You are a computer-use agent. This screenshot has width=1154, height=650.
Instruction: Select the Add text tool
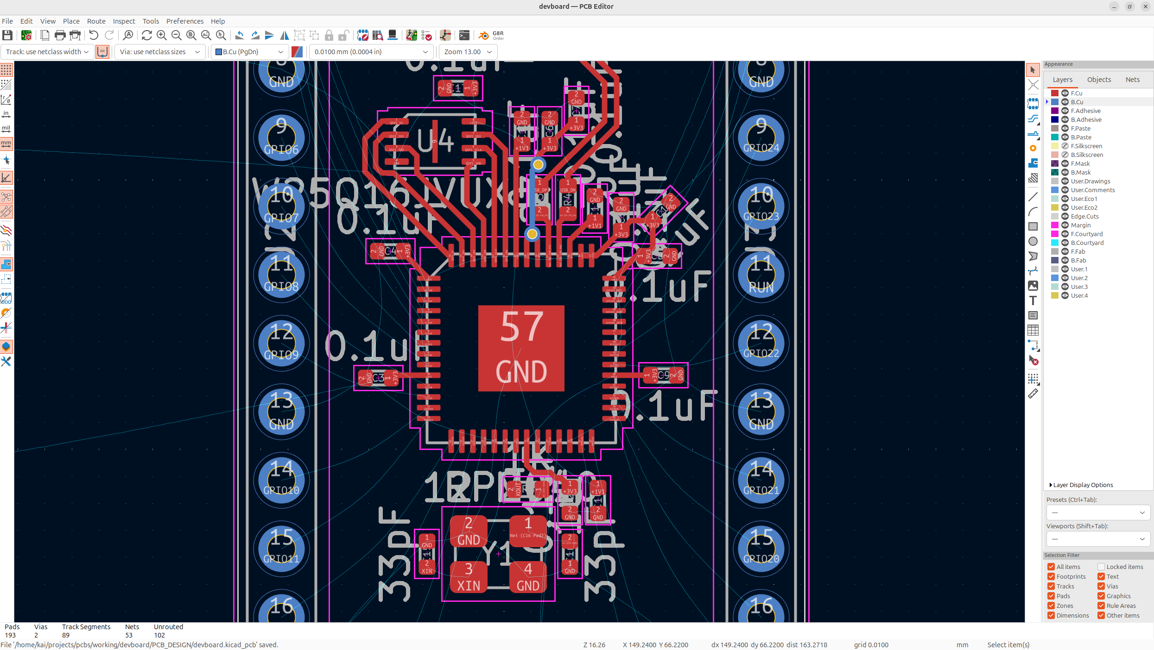1033,300
